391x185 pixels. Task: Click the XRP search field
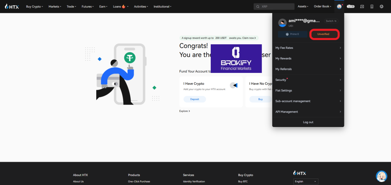pos(274,6)
